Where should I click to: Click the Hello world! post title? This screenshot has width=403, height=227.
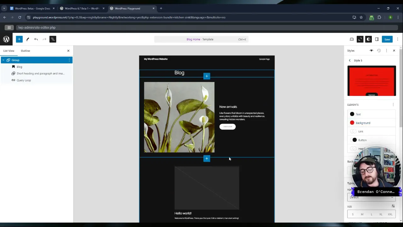[183, 213]
